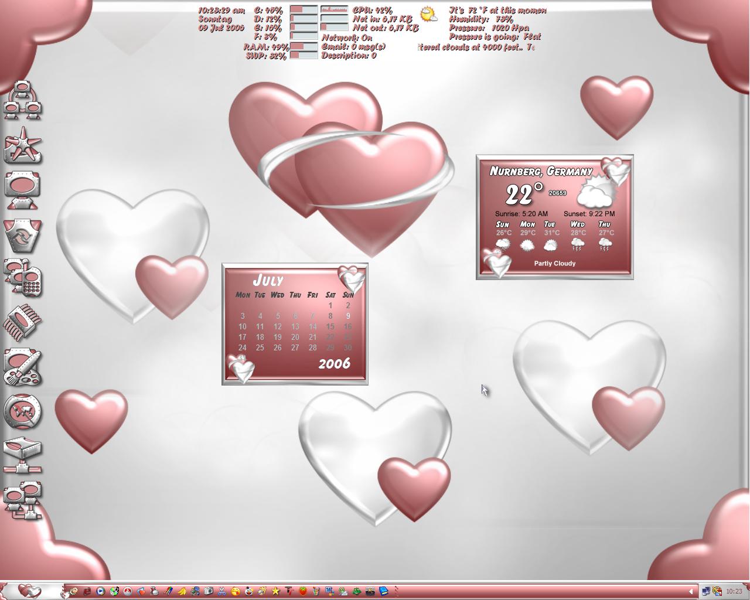Launch the blue book quick launch icon
This screenshot has height=600, width=750.
tap(384, 592)
